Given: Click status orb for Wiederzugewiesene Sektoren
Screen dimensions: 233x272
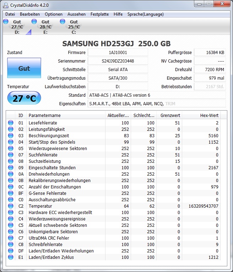Looking at the screenshot, I should pyautogui.click(x=11, y=148).
